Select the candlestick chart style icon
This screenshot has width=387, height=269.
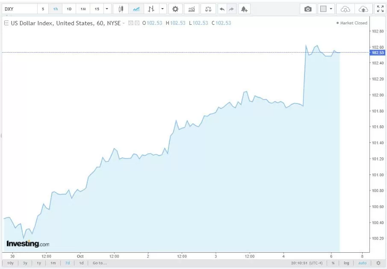tap(121, 9)
